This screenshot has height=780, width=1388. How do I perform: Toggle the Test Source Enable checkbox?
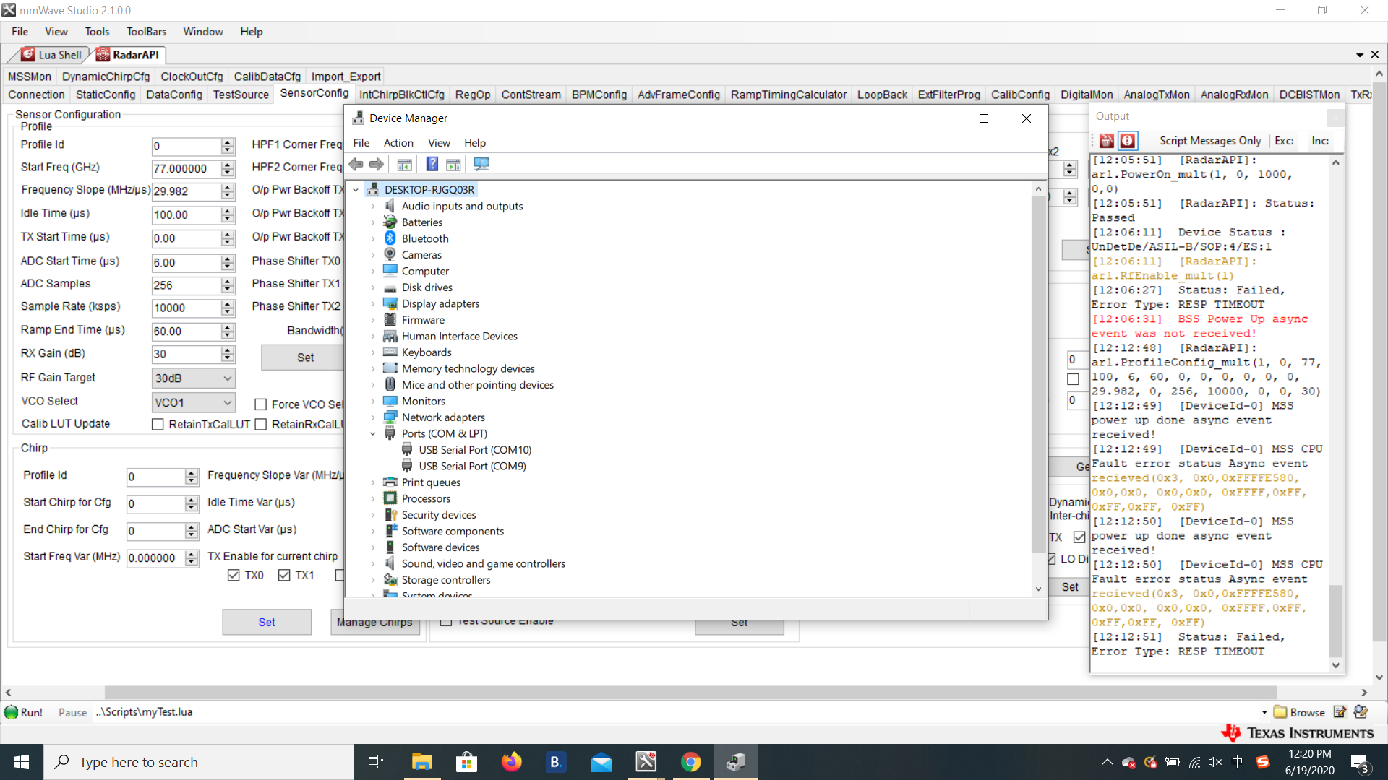click(446, 620)
